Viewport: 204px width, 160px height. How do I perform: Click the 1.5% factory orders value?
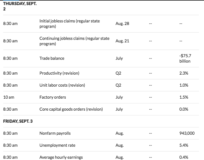(x=183, y=97)
